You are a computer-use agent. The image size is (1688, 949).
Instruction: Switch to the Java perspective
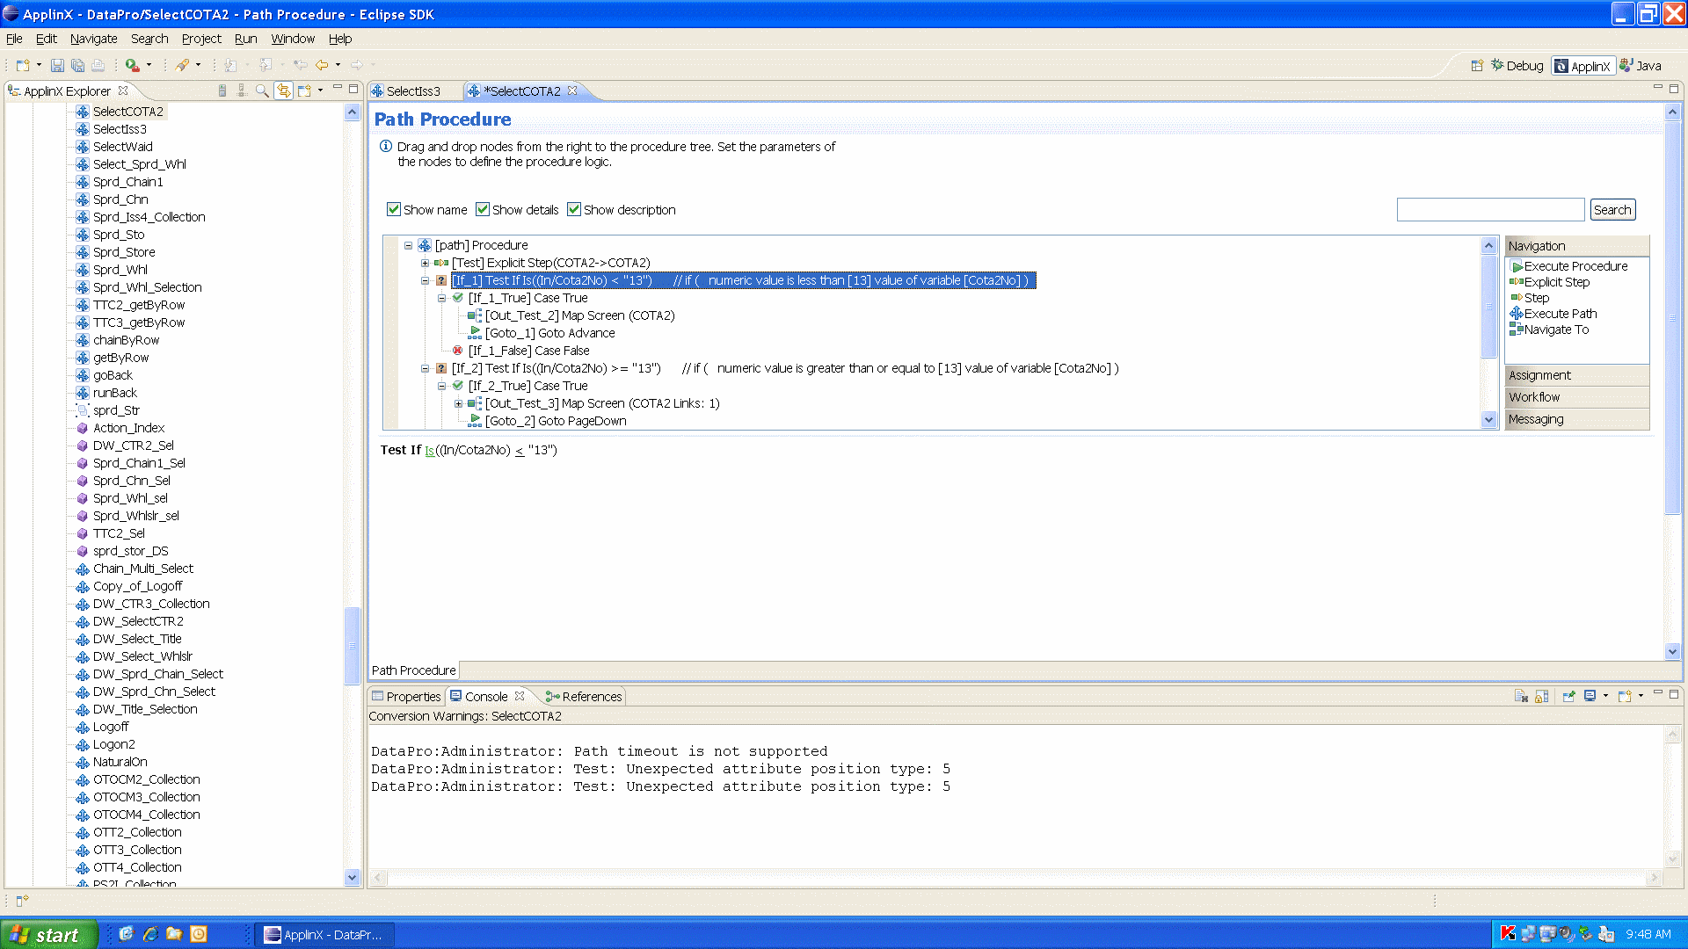1641,66
